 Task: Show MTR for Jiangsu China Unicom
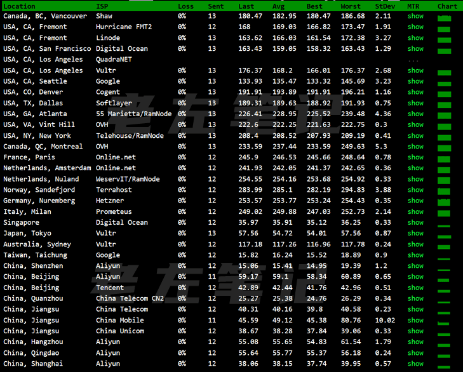click(x=415, y=331)
